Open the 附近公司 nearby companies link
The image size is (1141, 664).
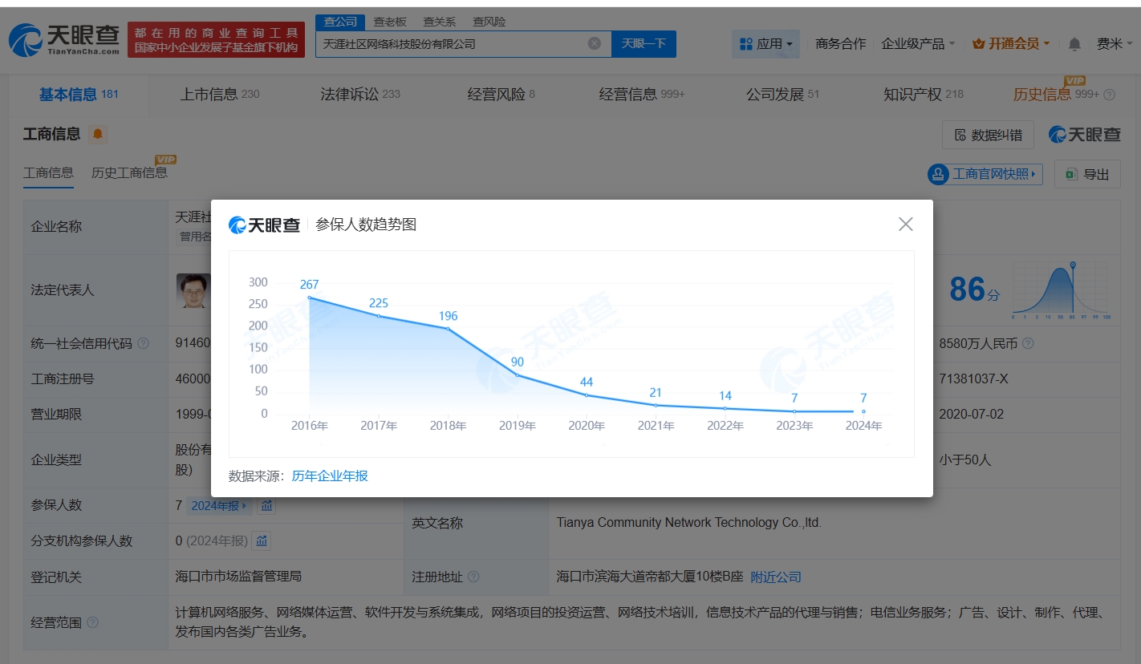coord(776,577)
